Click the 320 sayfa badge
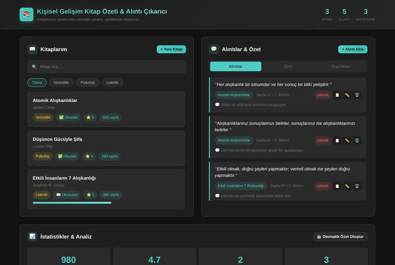Screen dimensions: 395x265 [111, 117]
